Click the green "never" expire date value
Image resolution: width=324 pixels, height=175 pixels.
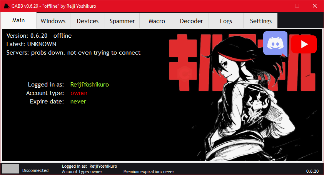click(78, 102)
